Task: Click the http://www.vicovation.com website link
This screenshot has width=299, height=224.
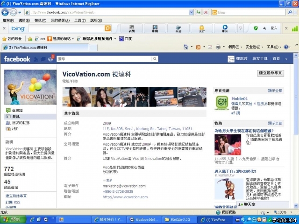Action: (125, 197)
